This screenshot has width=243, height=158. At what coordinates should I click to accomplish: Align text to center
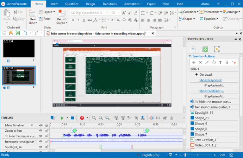(x=148, y=20)
